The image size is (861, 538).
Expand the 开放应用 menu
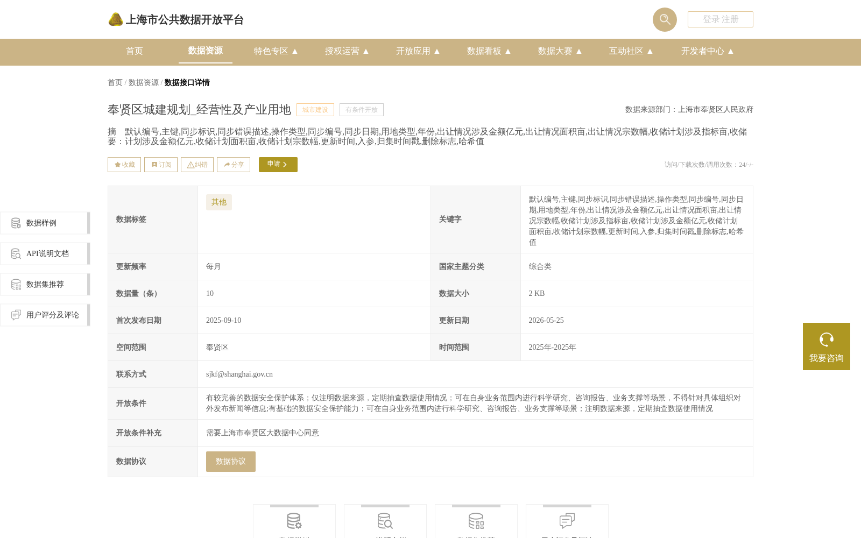(418, 51)
